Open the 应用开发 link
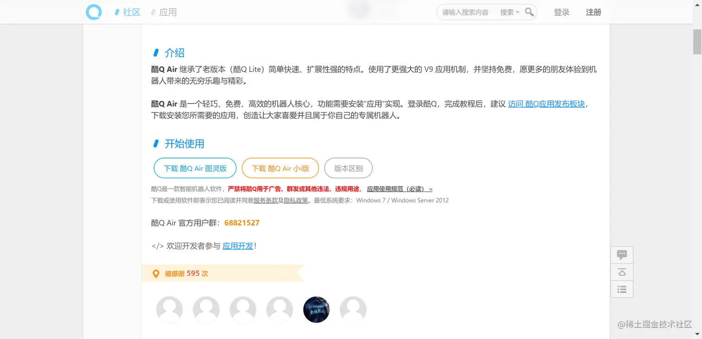The width and height of the screenshot is (702, 339). 238,246
